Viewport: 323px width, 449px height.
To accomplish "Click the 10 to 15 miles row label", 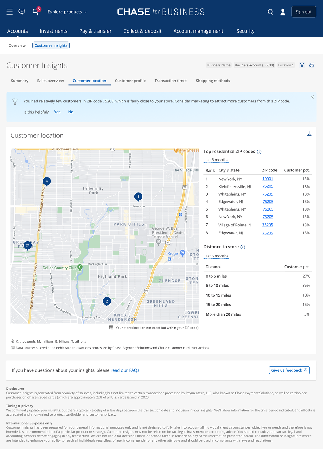I will (x=219, y=295).
